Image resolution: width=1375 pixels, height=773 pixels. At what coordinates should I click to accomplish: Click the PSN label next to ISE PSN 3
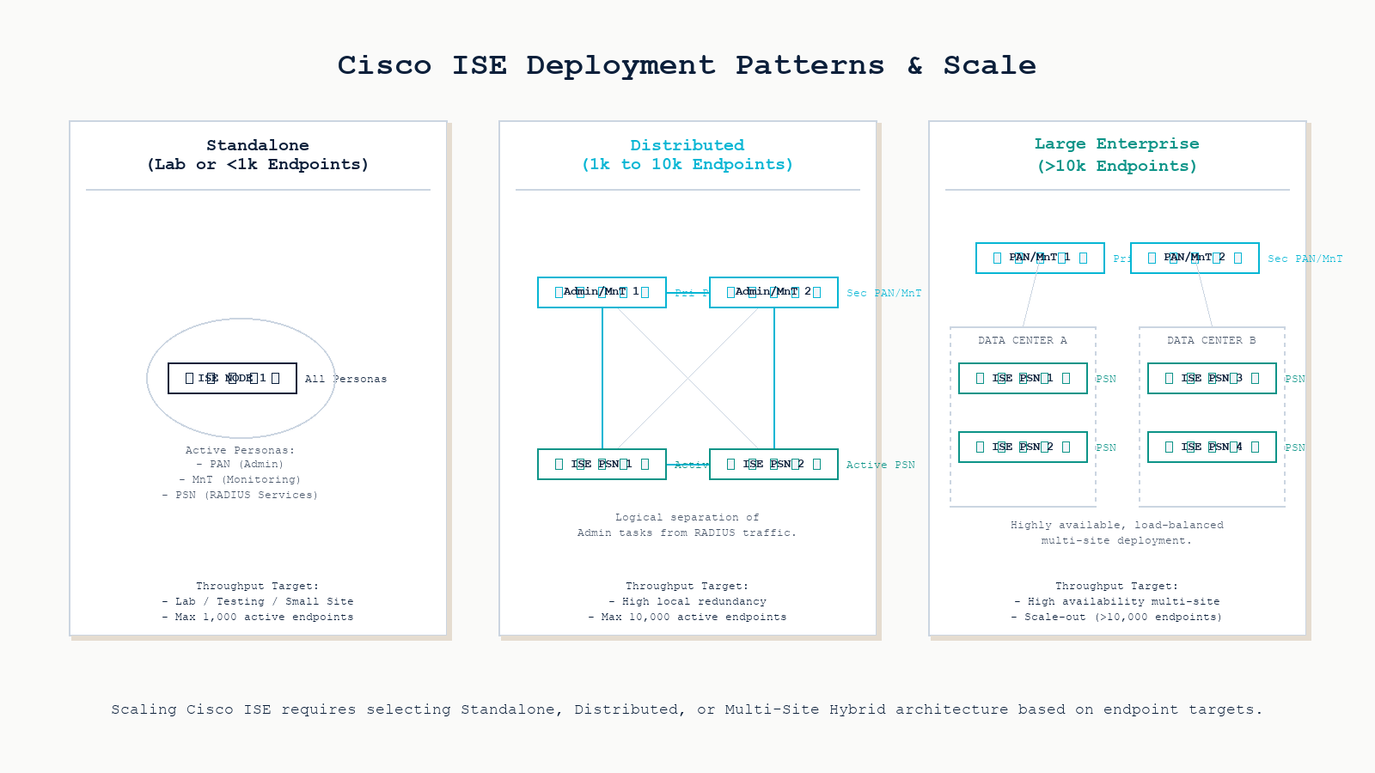coord(1295,379)
